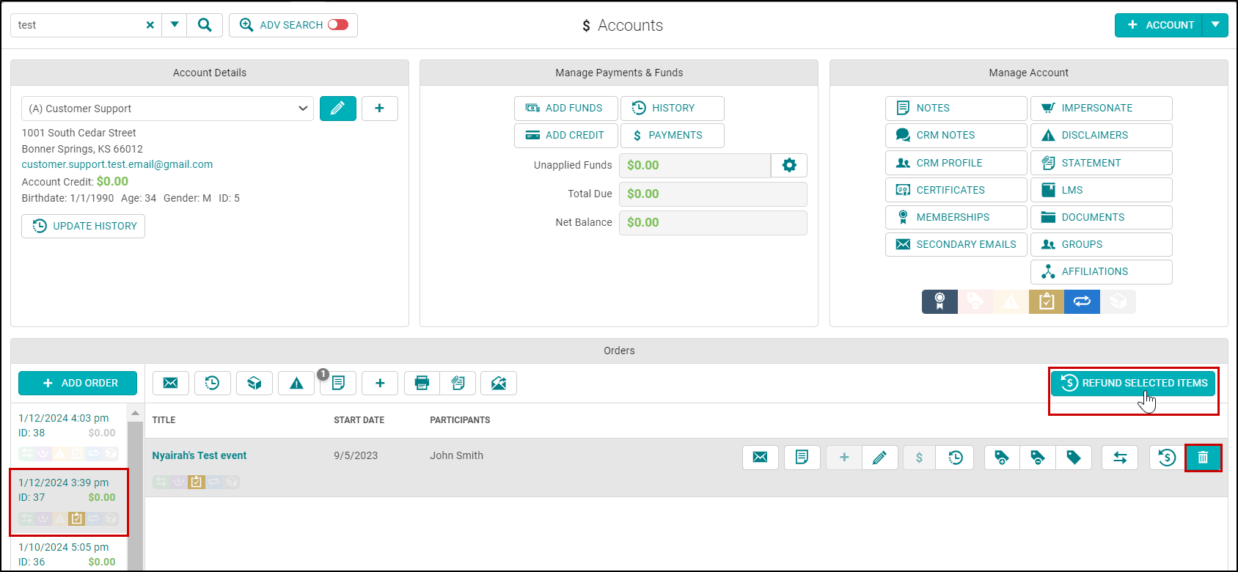
Task: Open GROUPS
Action: 1101,244
